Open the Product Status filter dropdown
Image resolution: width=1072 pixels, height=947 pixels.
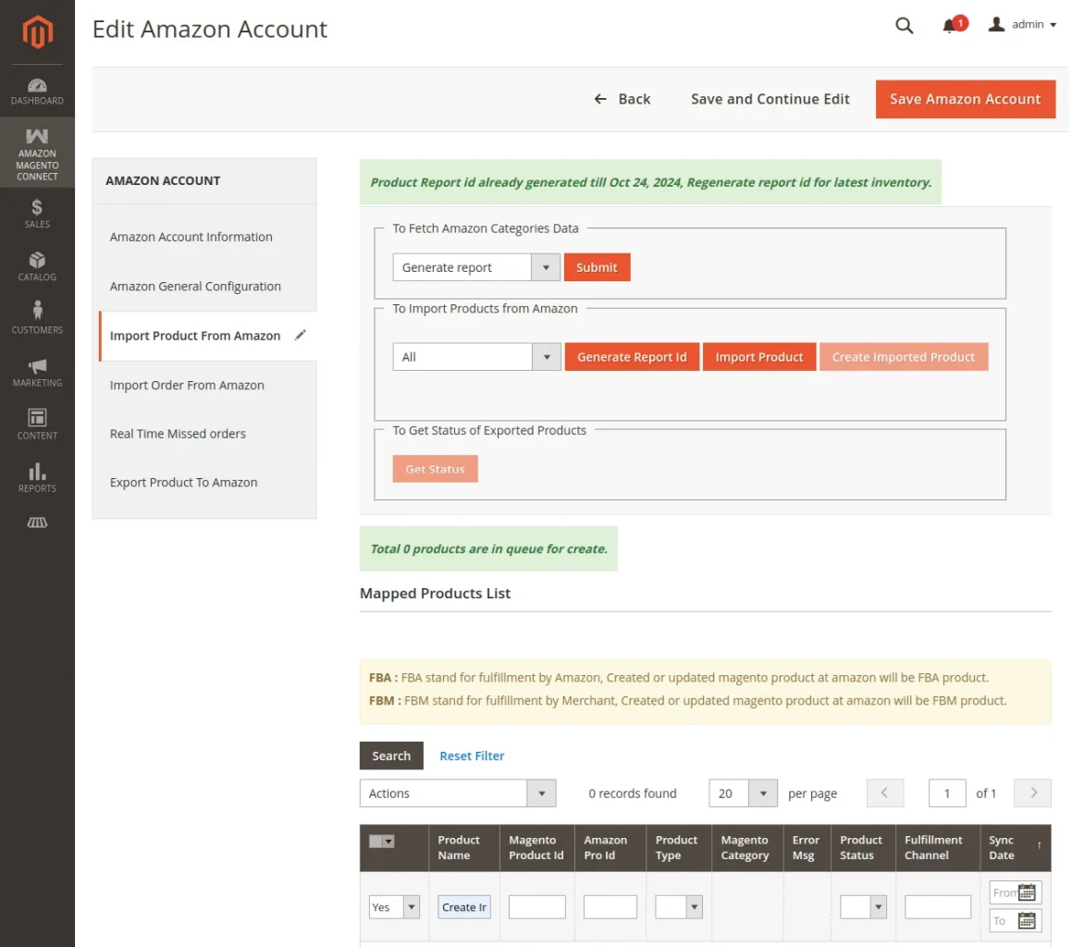(x=863, y=907)
